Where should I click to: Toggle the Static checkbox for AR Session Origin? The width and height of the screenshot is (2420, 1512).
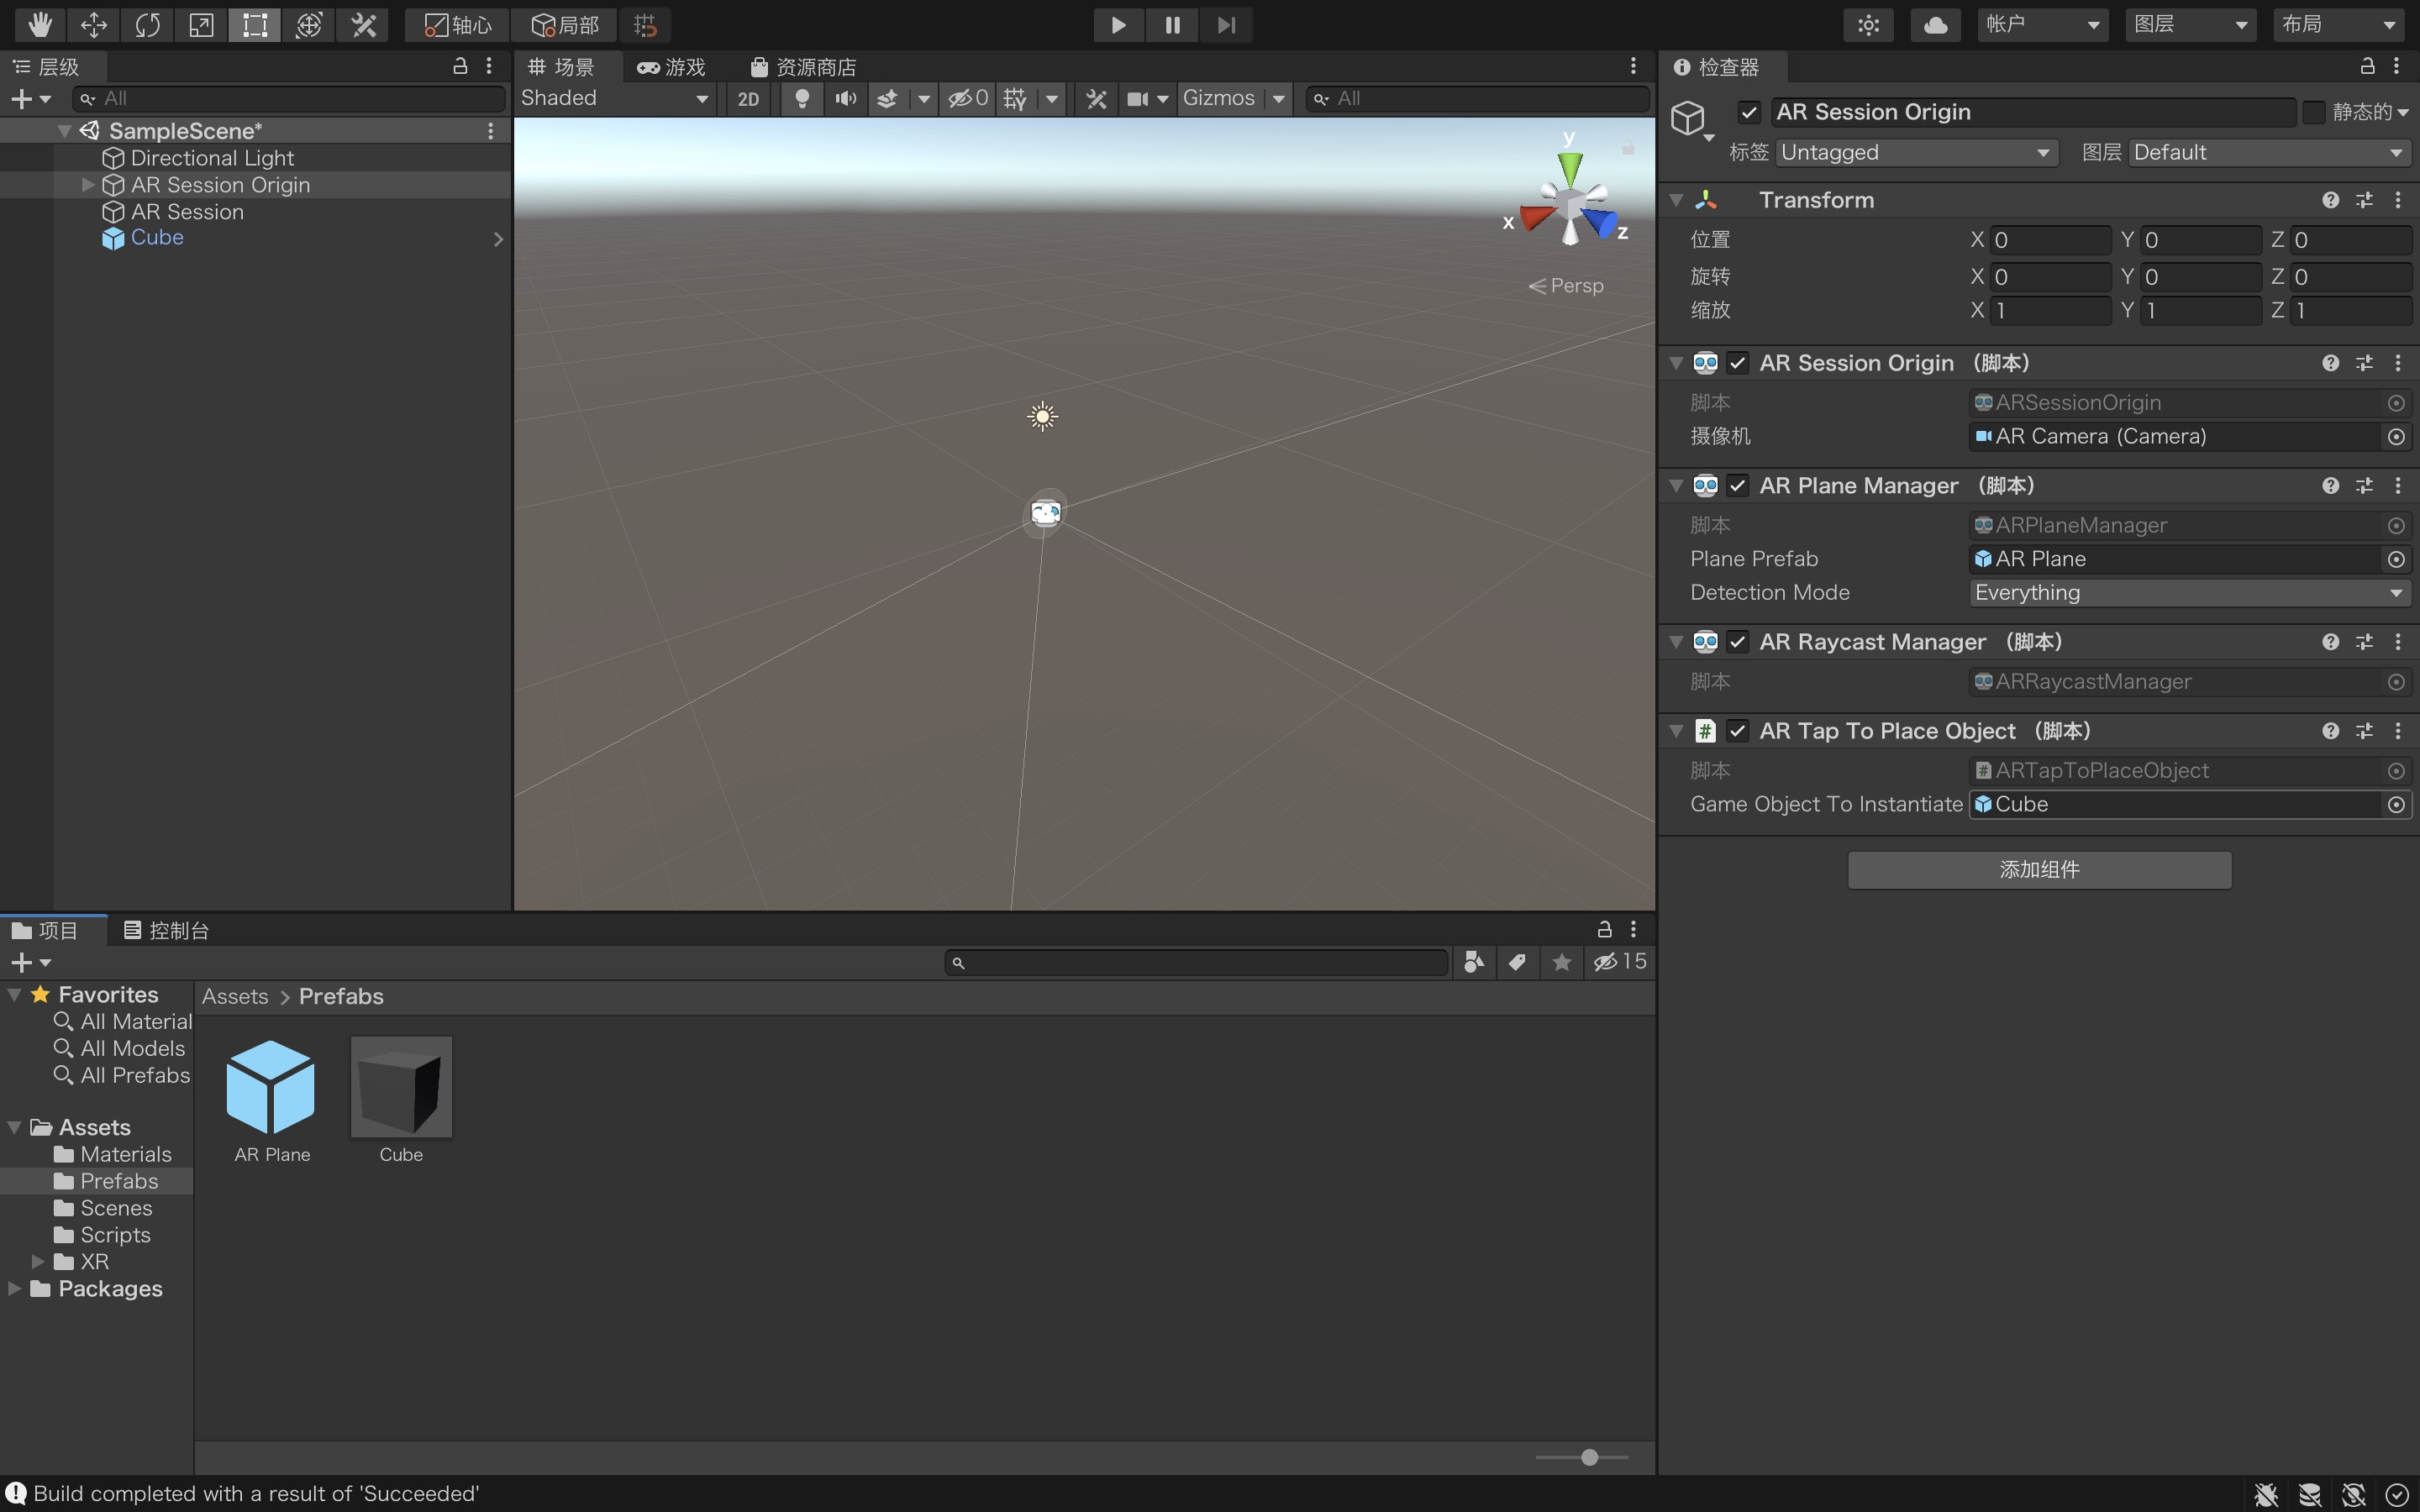coord(2313,112)
